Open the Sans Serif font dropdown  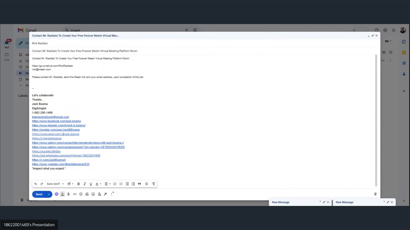pyautogui.click(x=55, y=184)
